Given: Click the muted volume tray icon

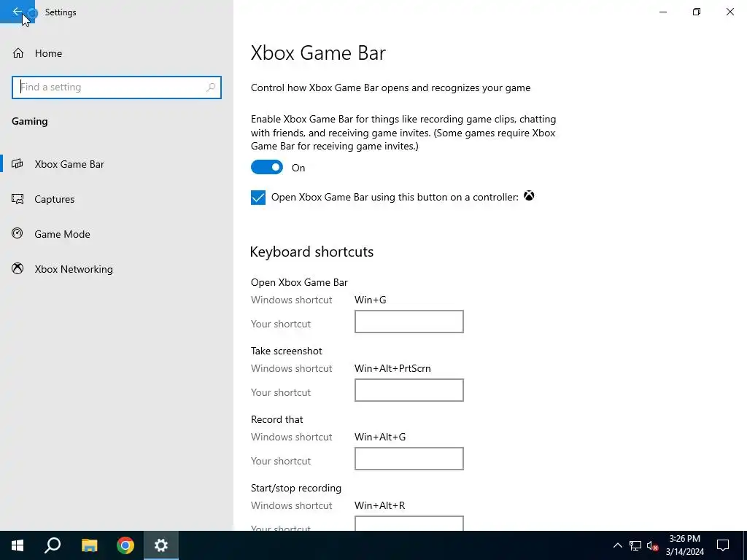Looking at the screenshot, I should coord(653,545).
